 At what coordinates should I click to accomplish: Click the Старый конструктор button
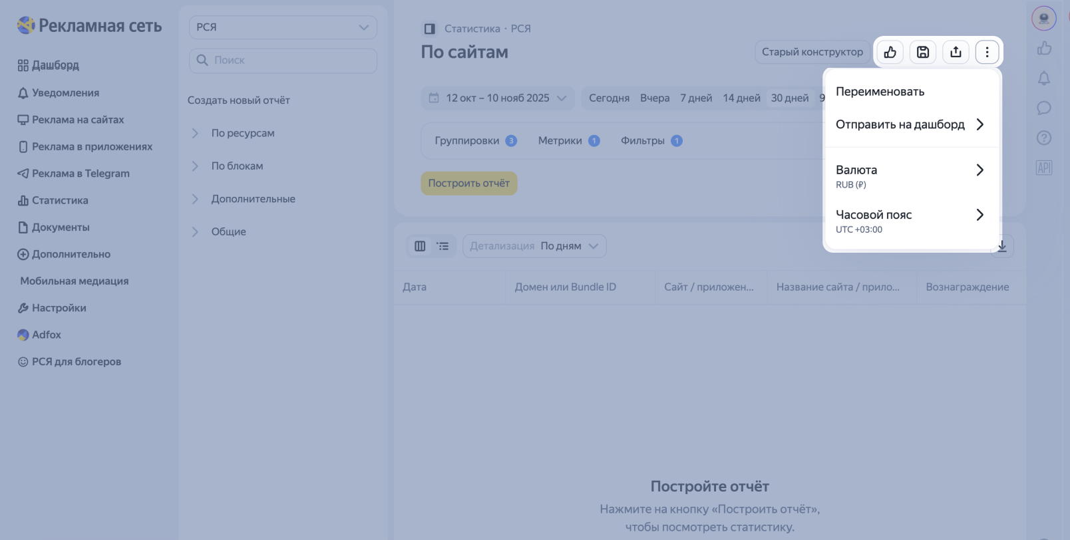point(812,52)
